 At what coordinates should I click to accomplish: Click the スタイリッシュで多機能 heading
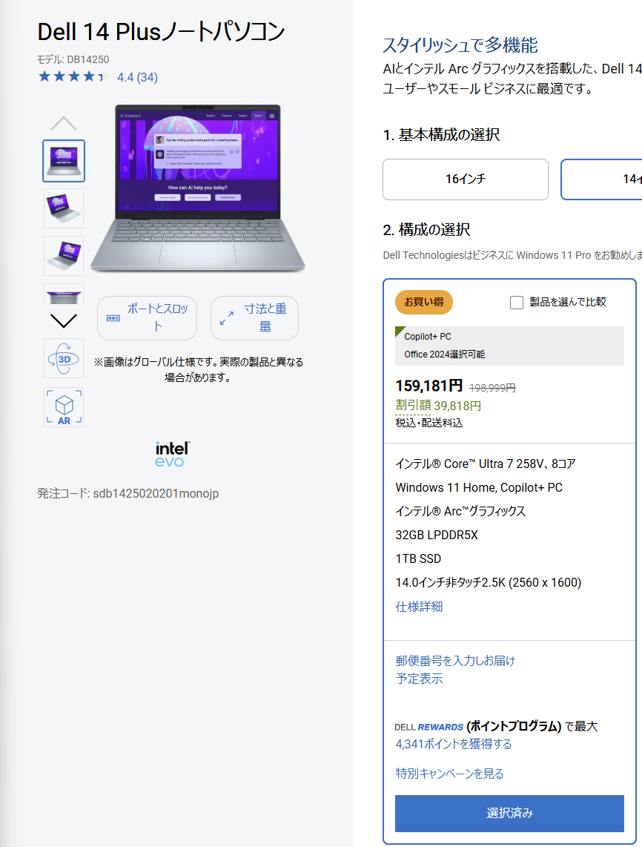click(460, 45)
